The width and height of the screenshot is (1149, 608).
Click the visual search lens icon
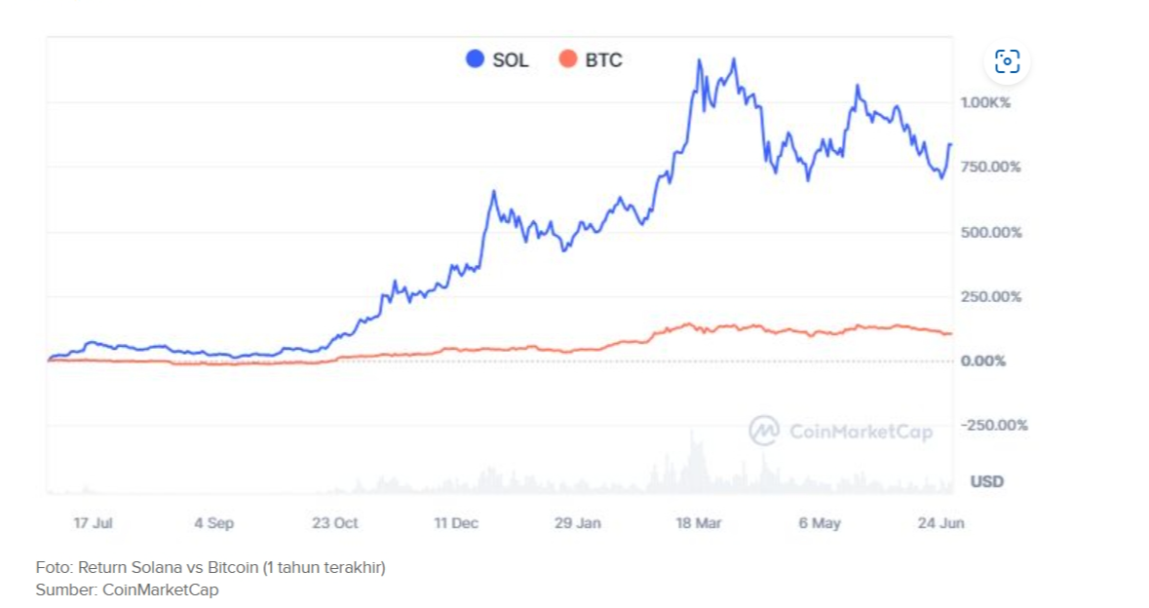pos(1007,62)
